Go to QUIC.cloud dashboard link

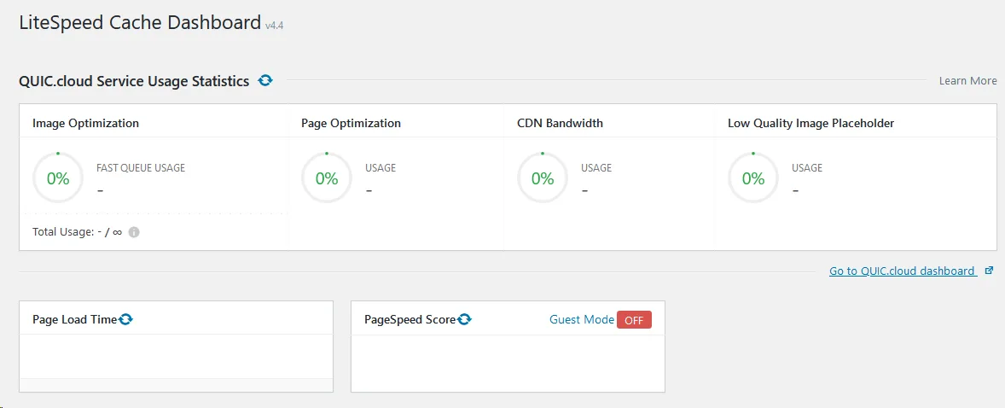coord(902,271)
